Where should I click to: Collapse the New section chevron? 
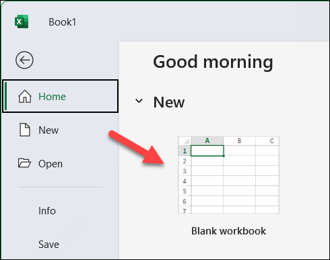pos(139,101)
